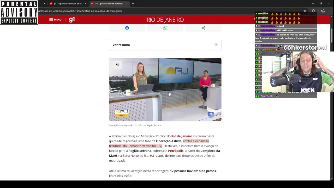Image resolution: width=334 pixels, height=188 pixels.
Task: Click the video caption about Região Serrana
Action: (135, 125)
